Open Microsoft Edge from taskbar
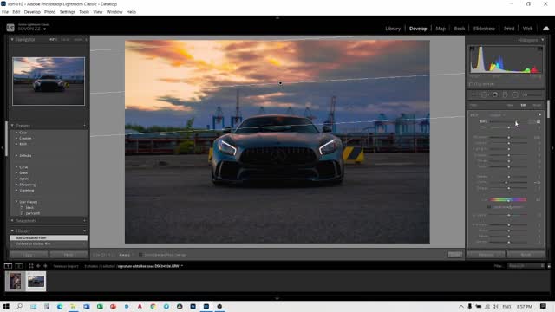This screenshot has width=555, height=312. [60, 306]
